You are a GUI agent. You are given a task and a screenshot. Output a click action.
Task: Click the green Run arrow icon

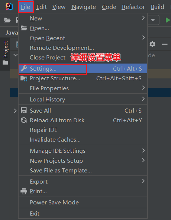click(168, 20)
